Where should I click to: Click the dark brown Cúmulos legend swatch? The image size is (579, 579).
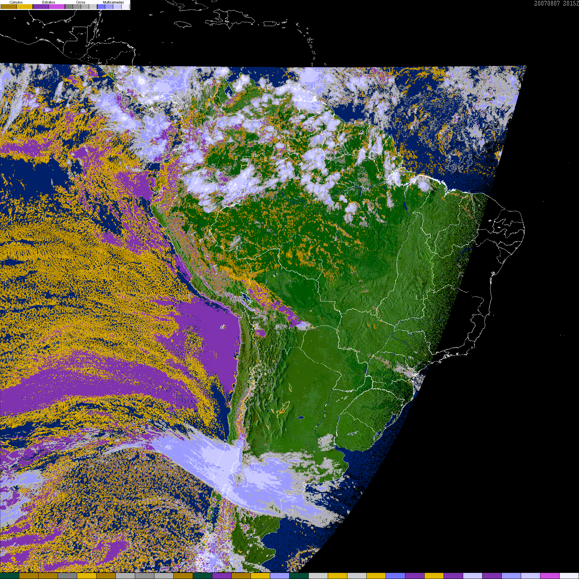tap(9, 6)
